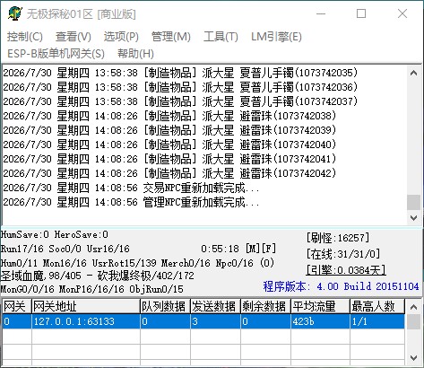Click the sent data value 3

tap(215, 321)
